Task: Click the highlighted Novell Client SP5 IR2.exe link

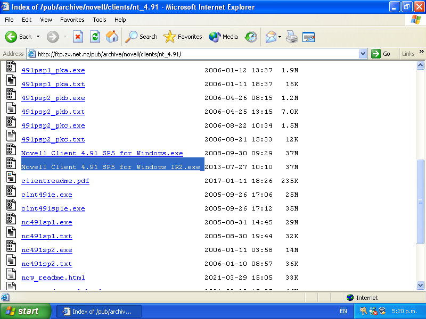Action: tap(111, 167)
